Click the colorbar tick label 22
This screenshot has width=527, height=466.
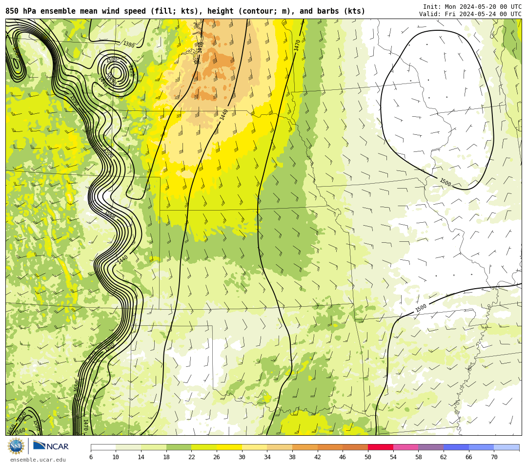point(192,457)
